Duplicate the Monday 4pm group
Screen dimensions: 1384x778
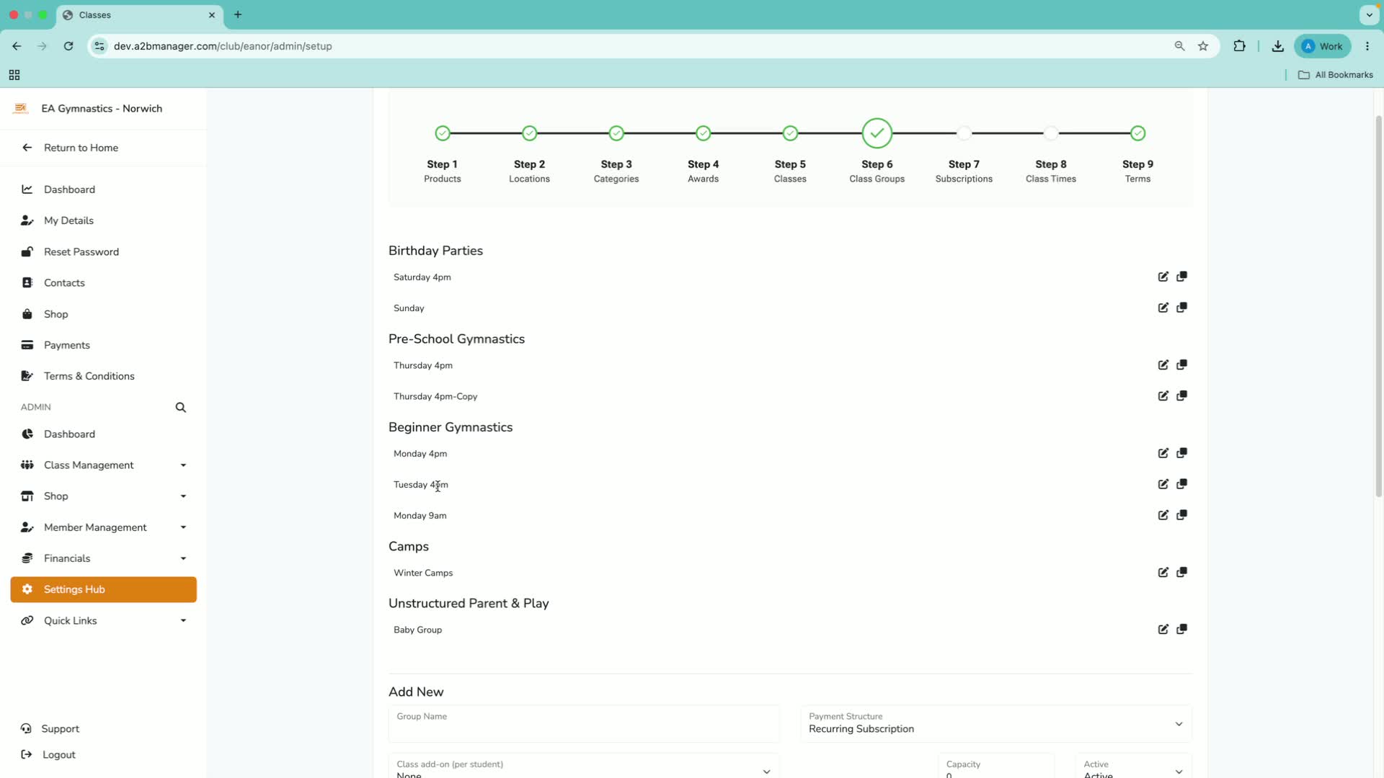1181,453
